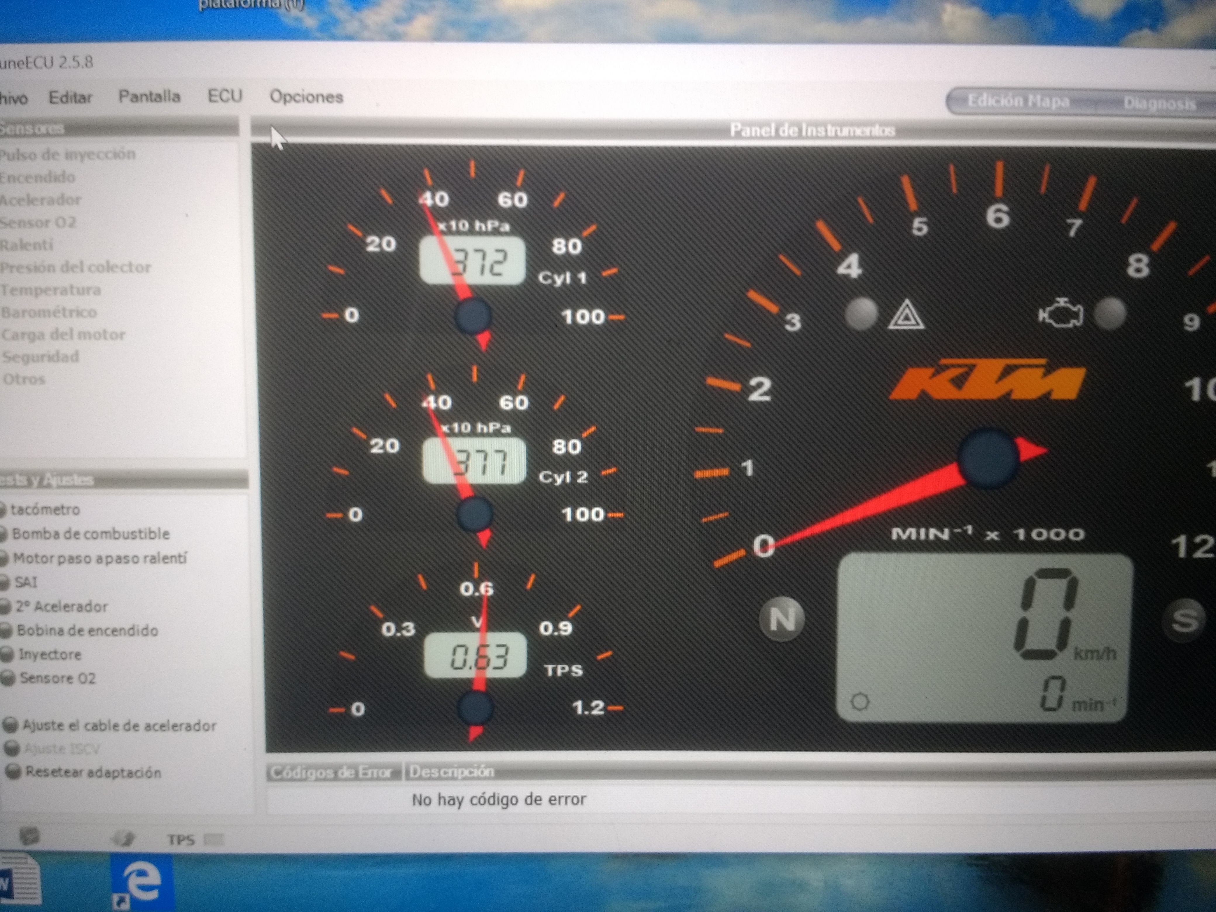Click the first status bar icon
The width and height of the screenshot is (1216, 912).
coord(29,837)
